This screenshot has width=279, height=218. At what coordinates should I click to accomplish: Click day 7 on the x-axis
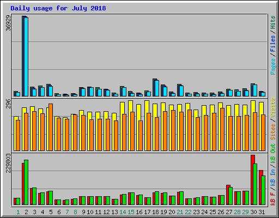pos(67,212)
